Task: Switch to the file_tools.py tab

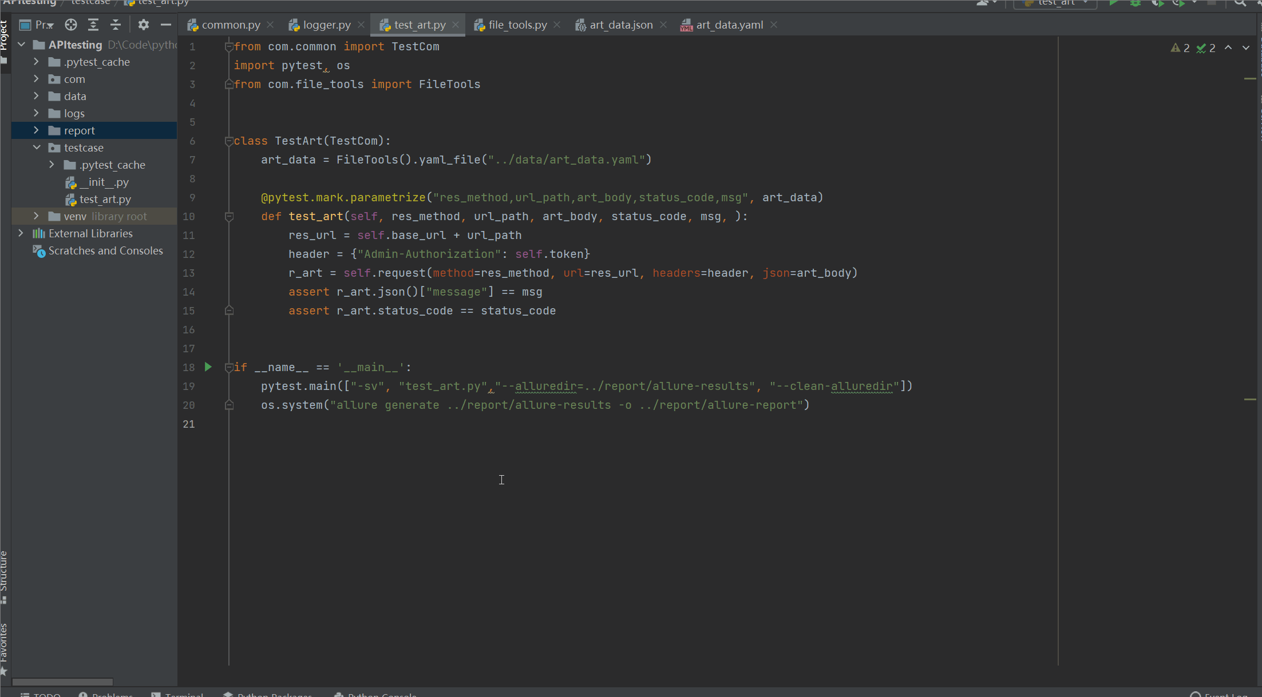Action: (x=517, y=25)
